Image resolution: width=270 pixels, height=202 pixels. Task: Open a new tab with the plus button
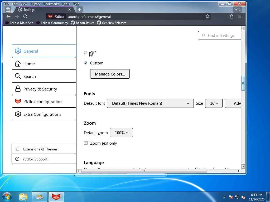coord(79,10)
